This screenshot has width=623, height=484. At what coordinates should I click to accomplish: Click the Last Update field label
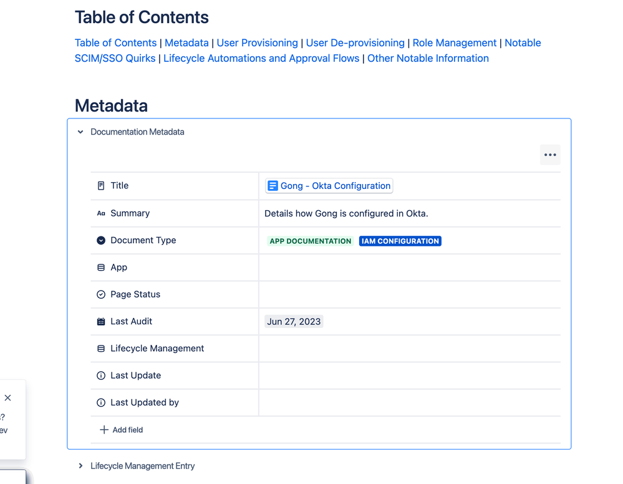click(x=135, y=375)
